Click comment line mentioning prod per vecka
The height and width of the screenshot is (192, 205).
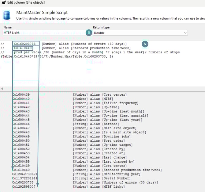click(x=90, y=52)
